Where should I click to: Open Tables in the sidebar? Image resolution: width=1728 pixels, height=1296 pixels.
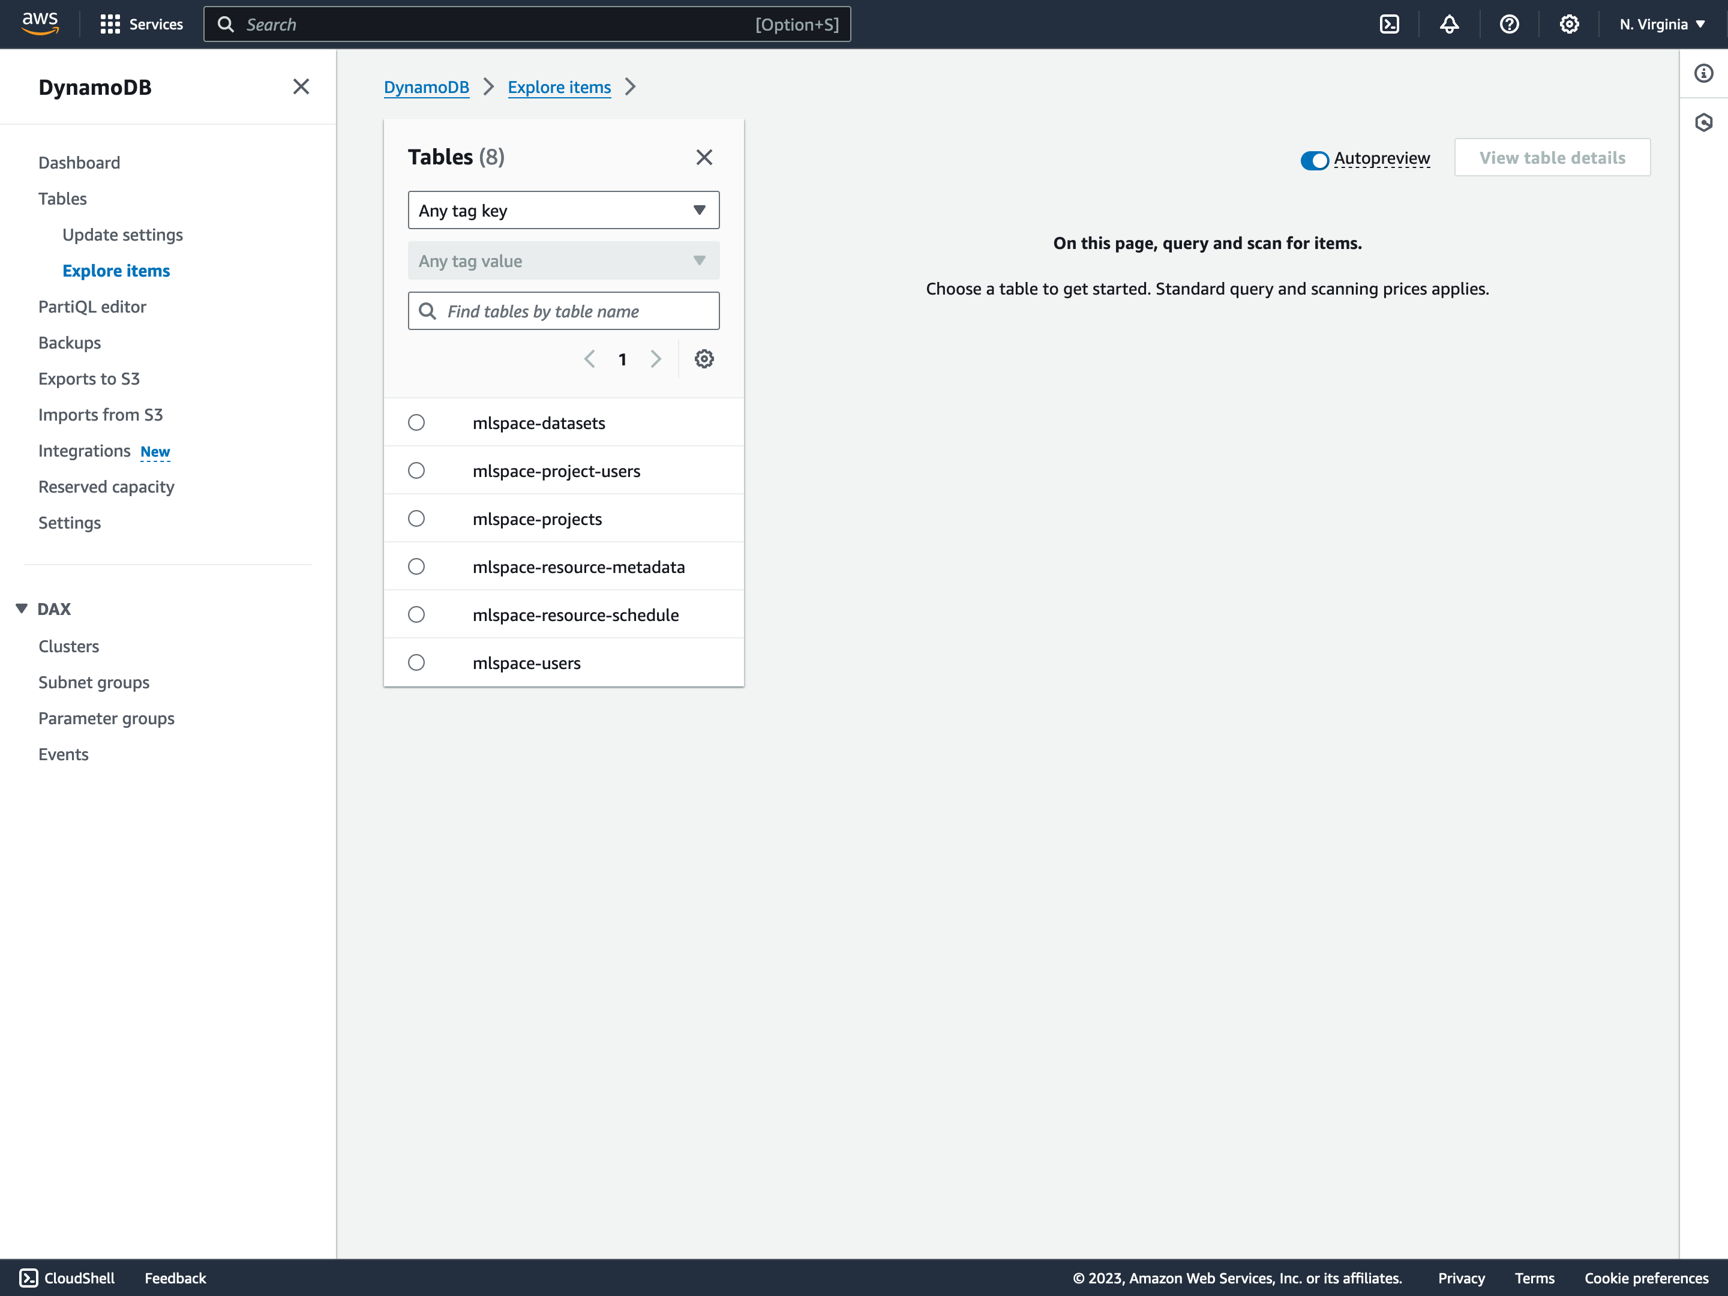[x=62, y=199]
